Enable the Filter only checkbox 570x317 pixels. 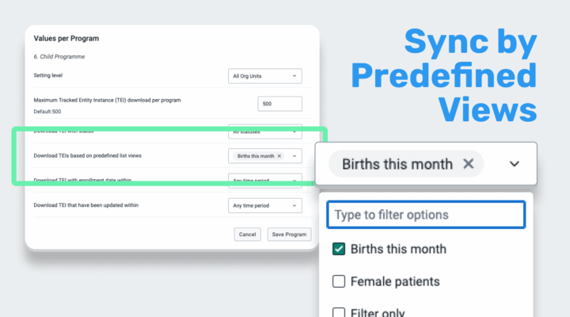coord(339,311)
